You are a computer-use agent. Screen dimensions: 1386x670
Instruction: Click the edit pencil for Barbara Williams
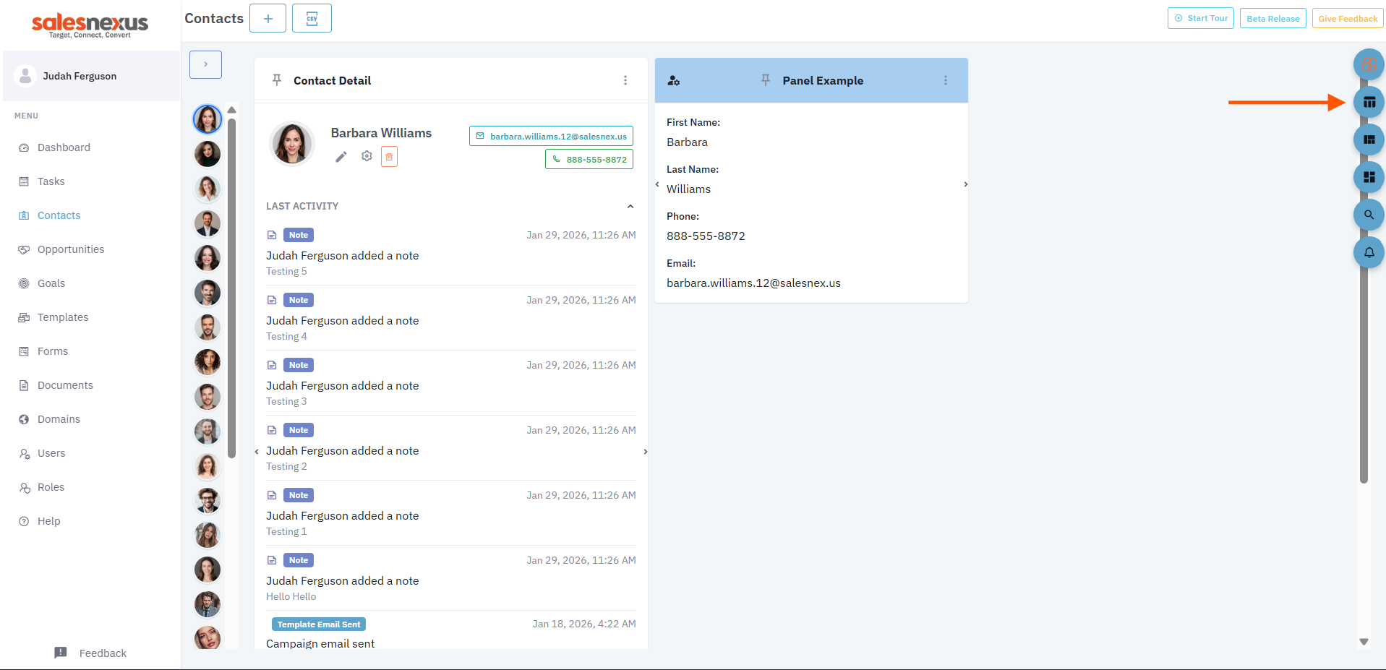click(x=341, y=157)
